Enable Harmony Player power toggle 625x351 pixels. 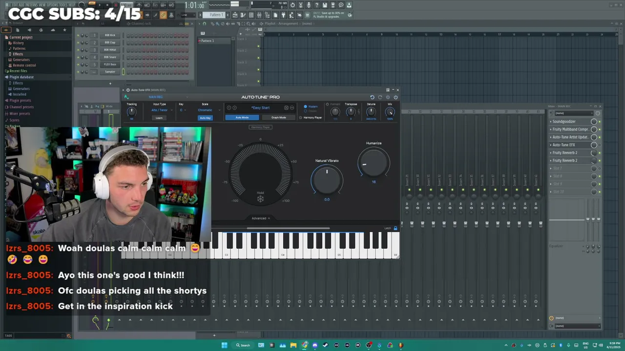[300, 117]
